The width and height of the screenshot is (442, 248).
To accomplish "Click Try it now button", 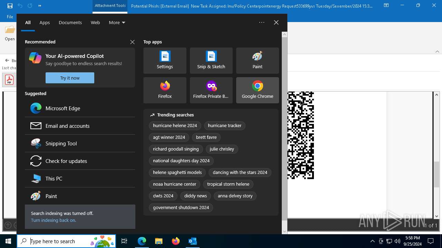I will point(70,78).
